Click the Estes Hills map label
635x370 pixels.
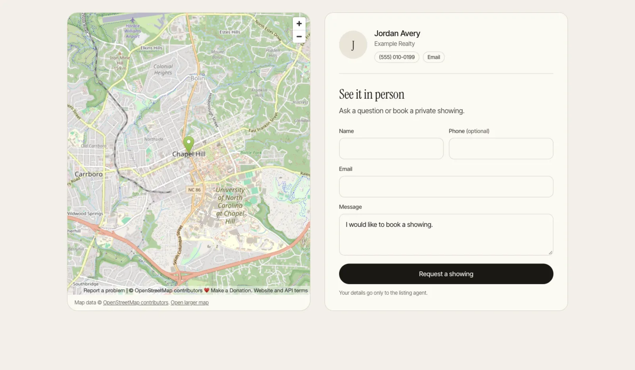point(230,32)
